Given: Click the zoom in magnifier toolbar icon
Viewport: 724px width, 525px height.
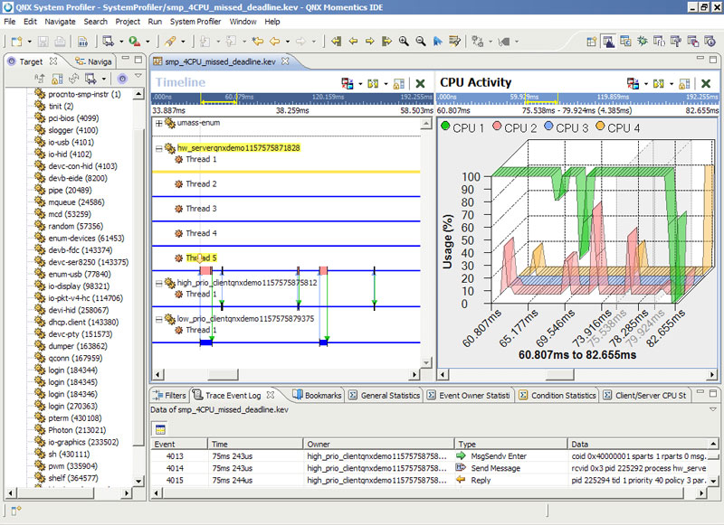Looking at the screenshot, I should tap(404, 42).
